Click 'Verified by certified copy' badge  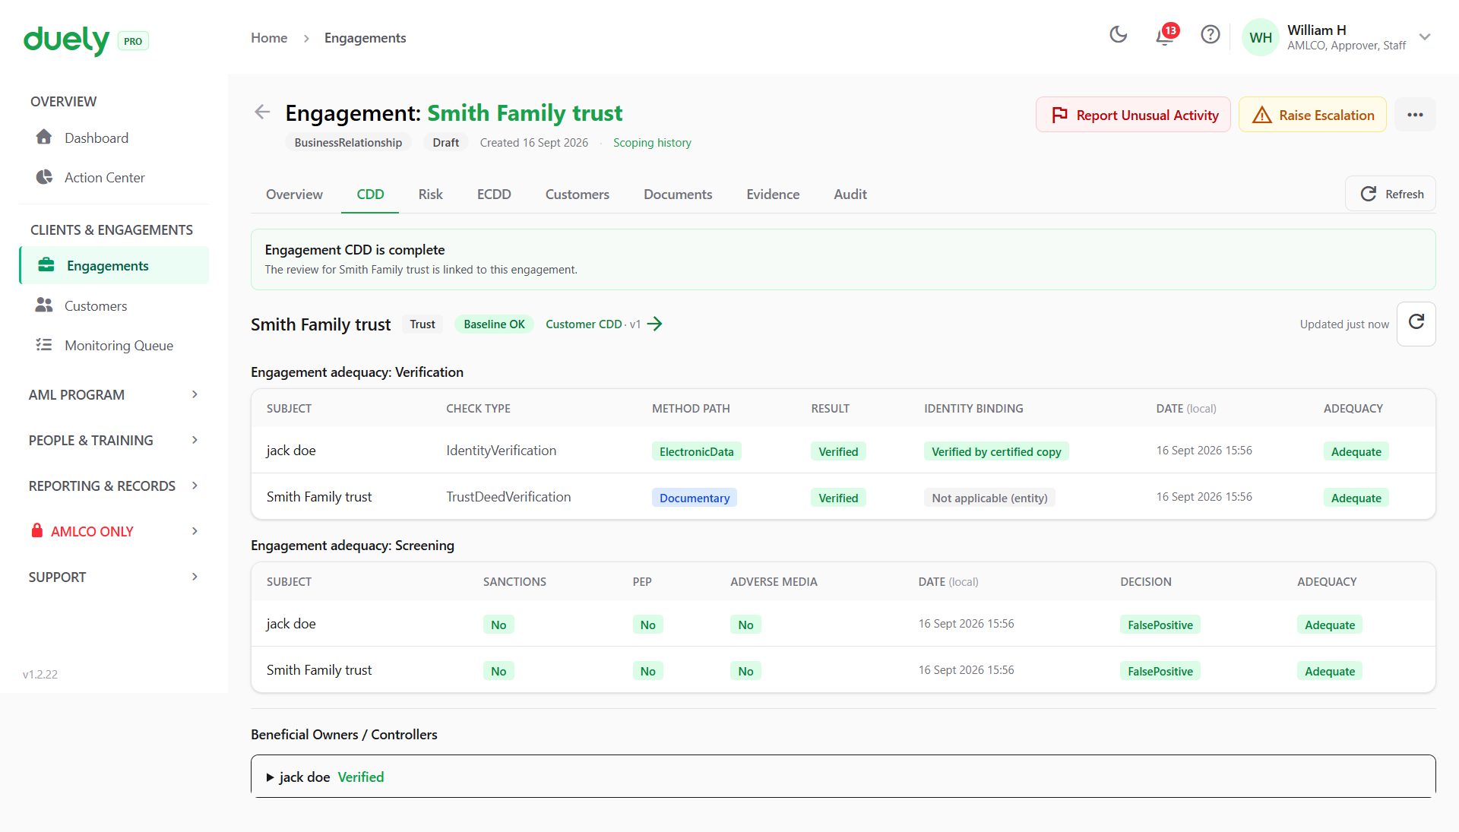[x=995, y=451]
